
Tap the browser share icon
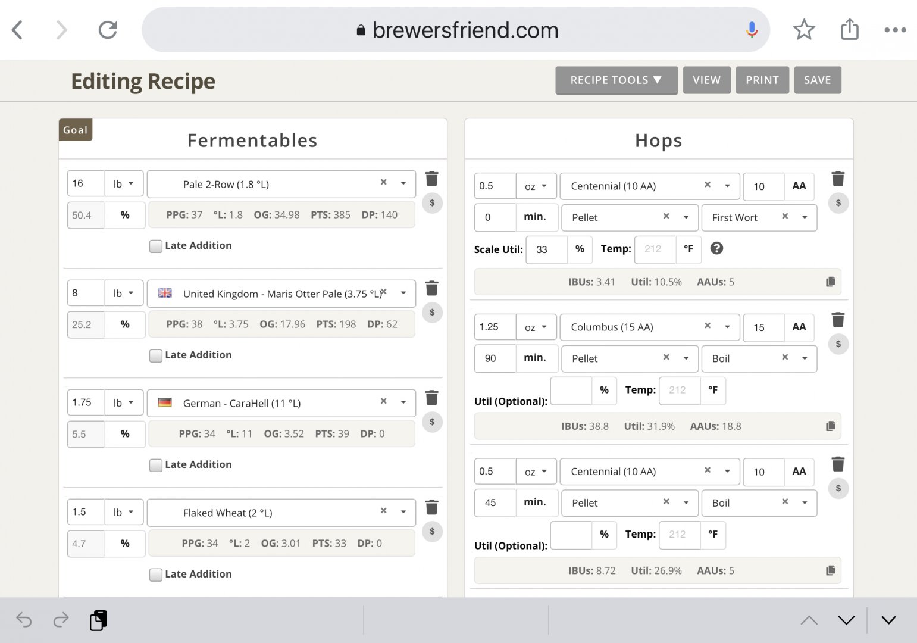[x=849, y=30]
